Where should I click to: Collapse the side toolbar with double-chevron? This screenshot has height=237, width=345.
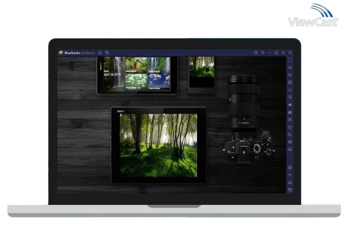click(x=290, y=53)
